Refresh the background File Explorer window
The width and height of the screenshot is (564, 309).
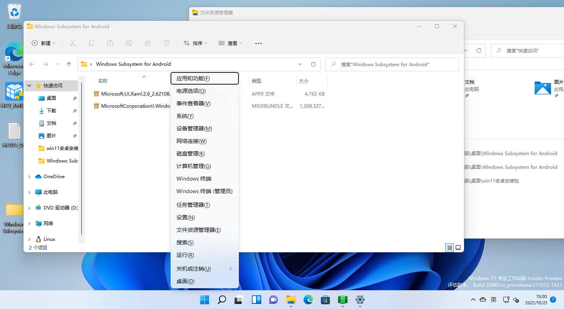478,51
